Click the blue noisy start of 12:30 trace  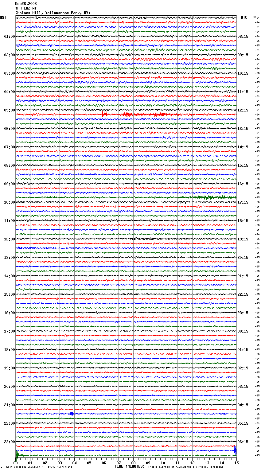click(x=26, y=248)
